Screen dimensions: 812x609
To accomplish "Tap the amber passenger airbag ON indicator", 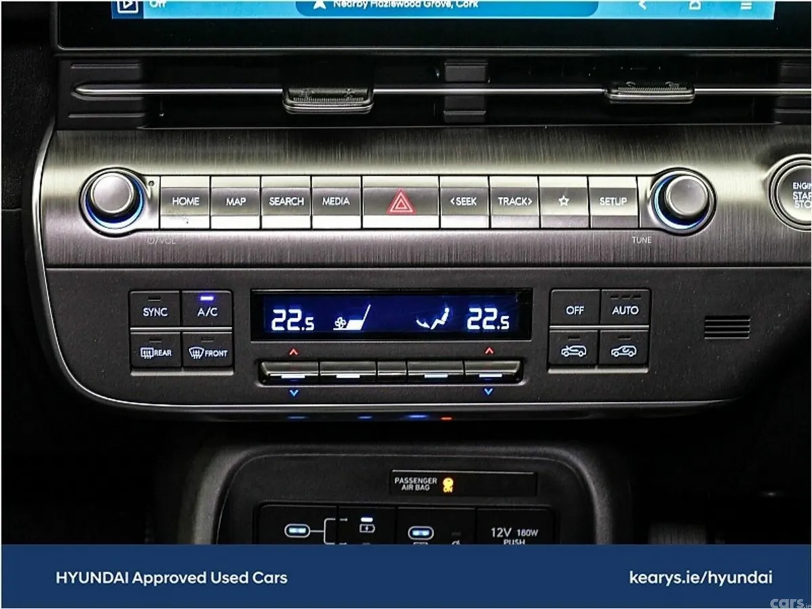I will click(447, 484).
